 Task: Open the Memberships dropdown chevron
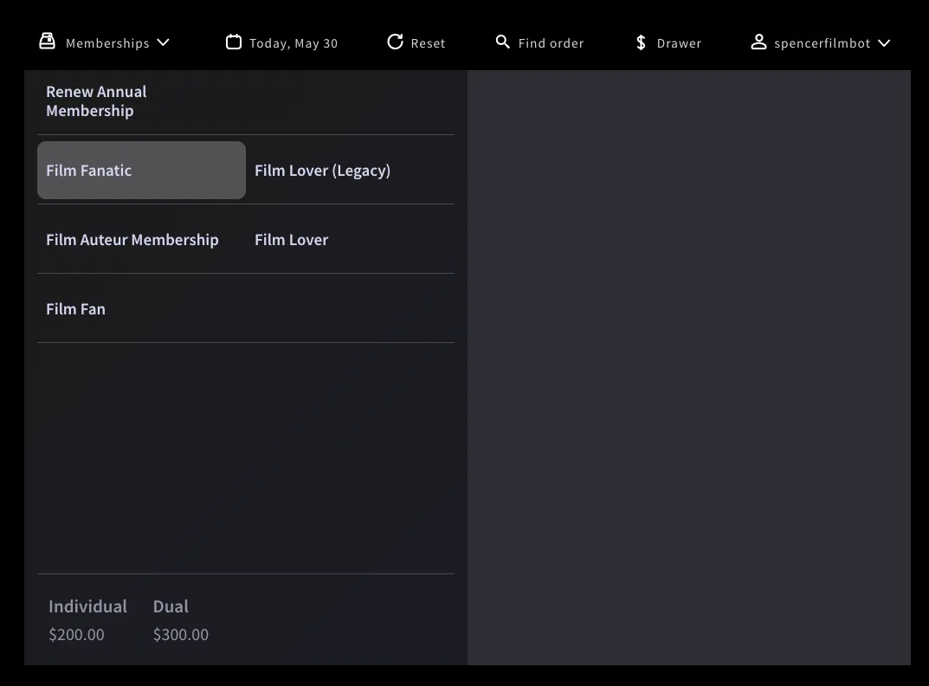pyautogui.click(x=164, y=42)
